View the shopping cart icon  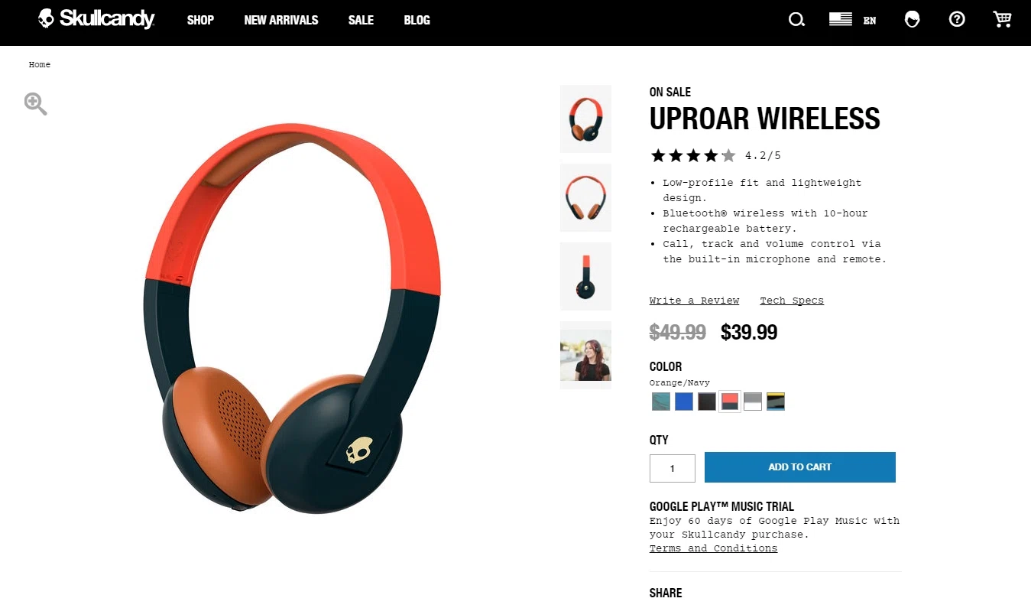click(1002, 19)
